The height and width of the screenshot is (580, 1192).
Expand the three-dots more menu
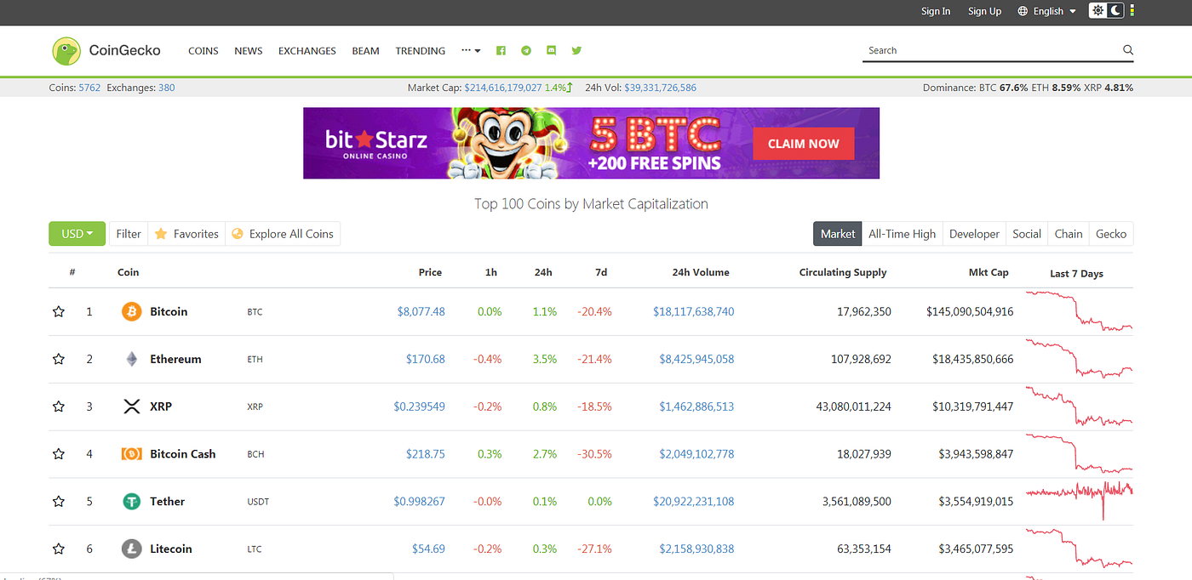(471, 51)
